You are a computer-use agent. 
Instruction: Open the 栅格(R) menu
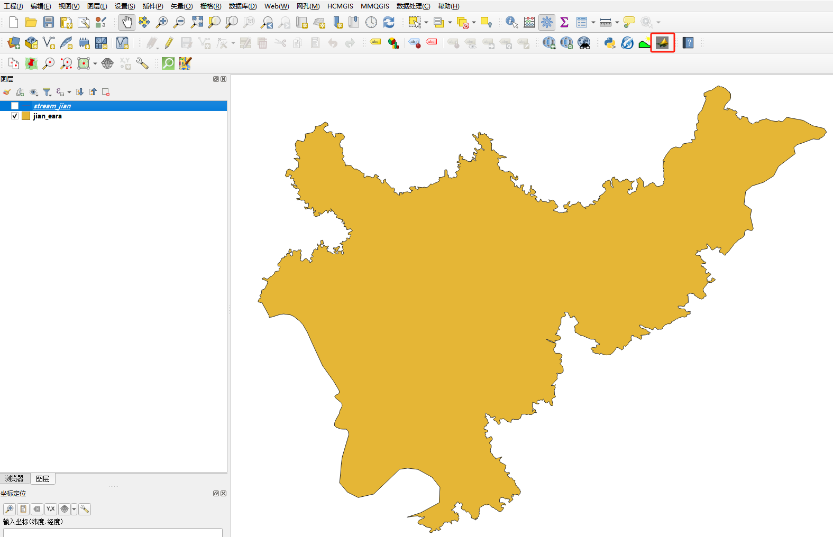pos(210,6)
